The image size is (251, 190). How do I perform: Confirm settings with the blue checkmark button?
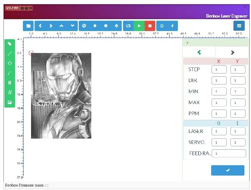coord(228,170)
